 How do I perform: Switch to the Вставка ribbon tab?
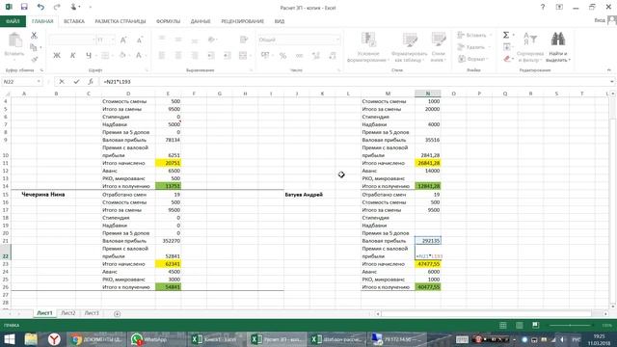[x=74, y=21]
